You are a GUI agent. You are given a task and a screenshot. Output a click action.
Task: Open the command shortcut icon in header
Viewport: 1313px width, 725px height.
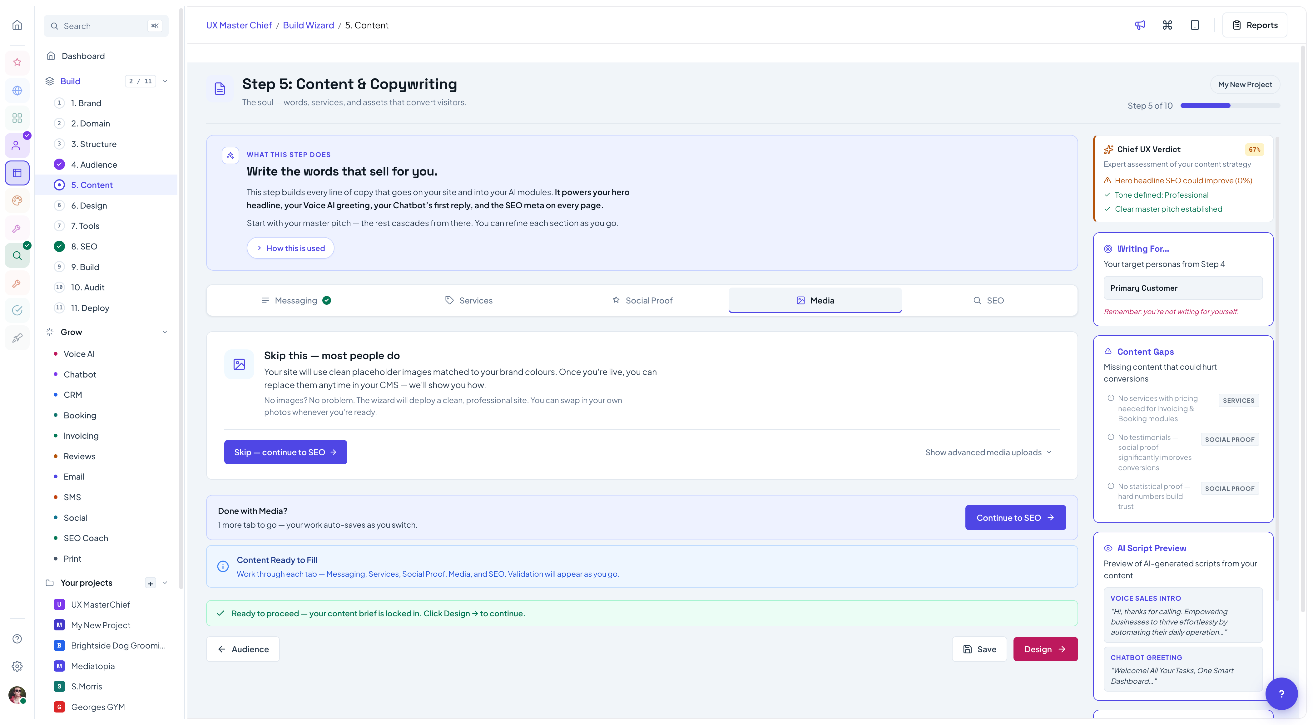click(x=1167, y=25)
